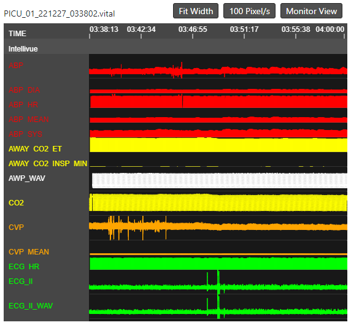Click the 03:51:17 time marker
351x325 pixels.
(244, 29)
